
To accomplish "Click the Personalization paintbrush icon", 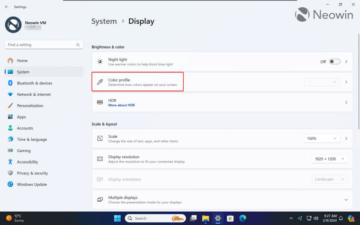I will pos(10,106).
